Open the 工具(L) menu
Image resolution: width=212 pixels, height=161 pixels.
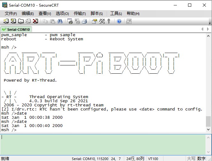pyautogui.click(x=116, y=13)
